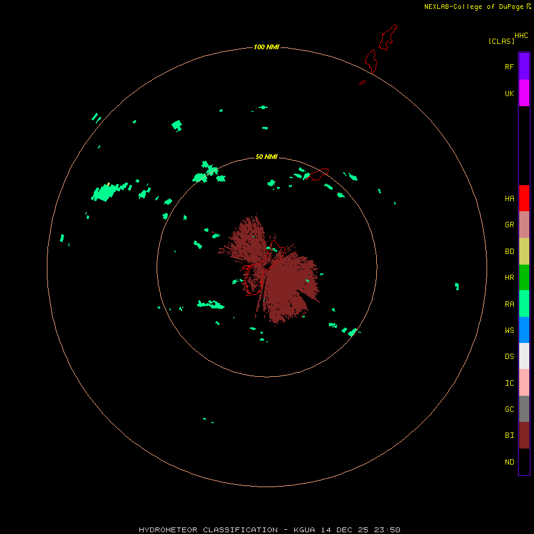Screen dimensions: 534x534
Task: Click the BI brown legend swatch
Action: pos(524,436)
